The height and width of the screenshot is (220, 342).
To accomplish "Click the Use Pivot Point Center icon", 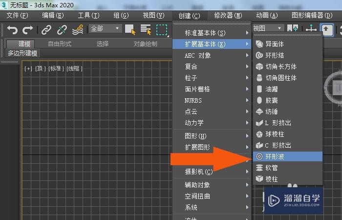I will (293, 28).
